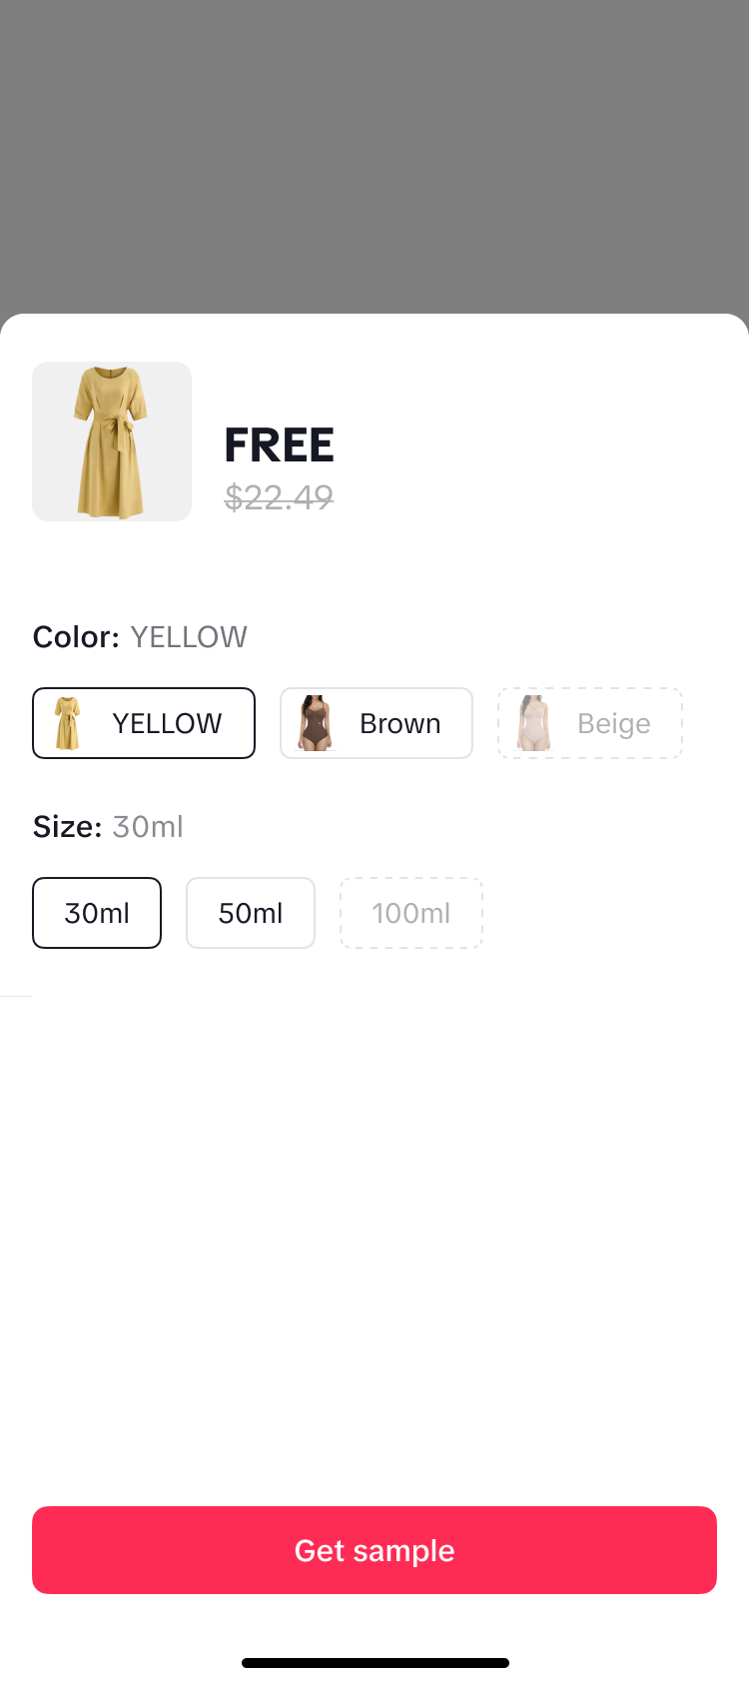Tap the yellow dress swatch icon
The height and width of the screenshot is (1686, 749).
68,723
